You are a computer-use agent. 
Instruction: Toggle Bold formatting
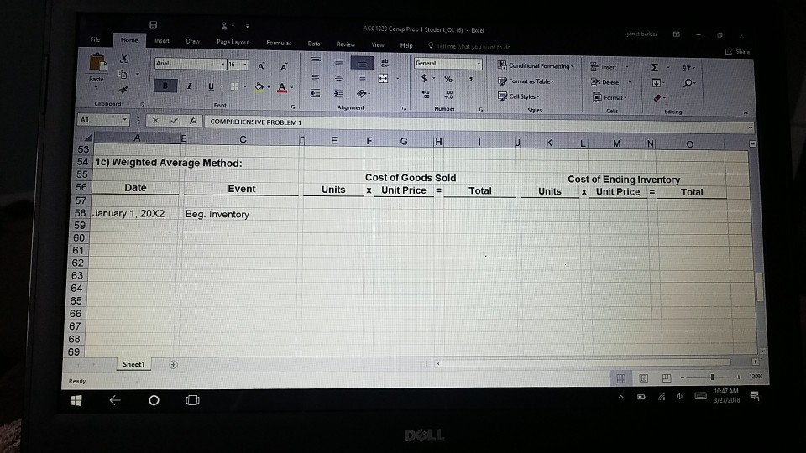tap(165, 86)
